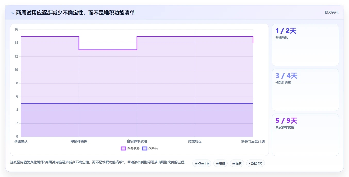Select the 3 / 4天 card value
The width and height of the screenshot is (349, 177).
(x=286, y=76)
